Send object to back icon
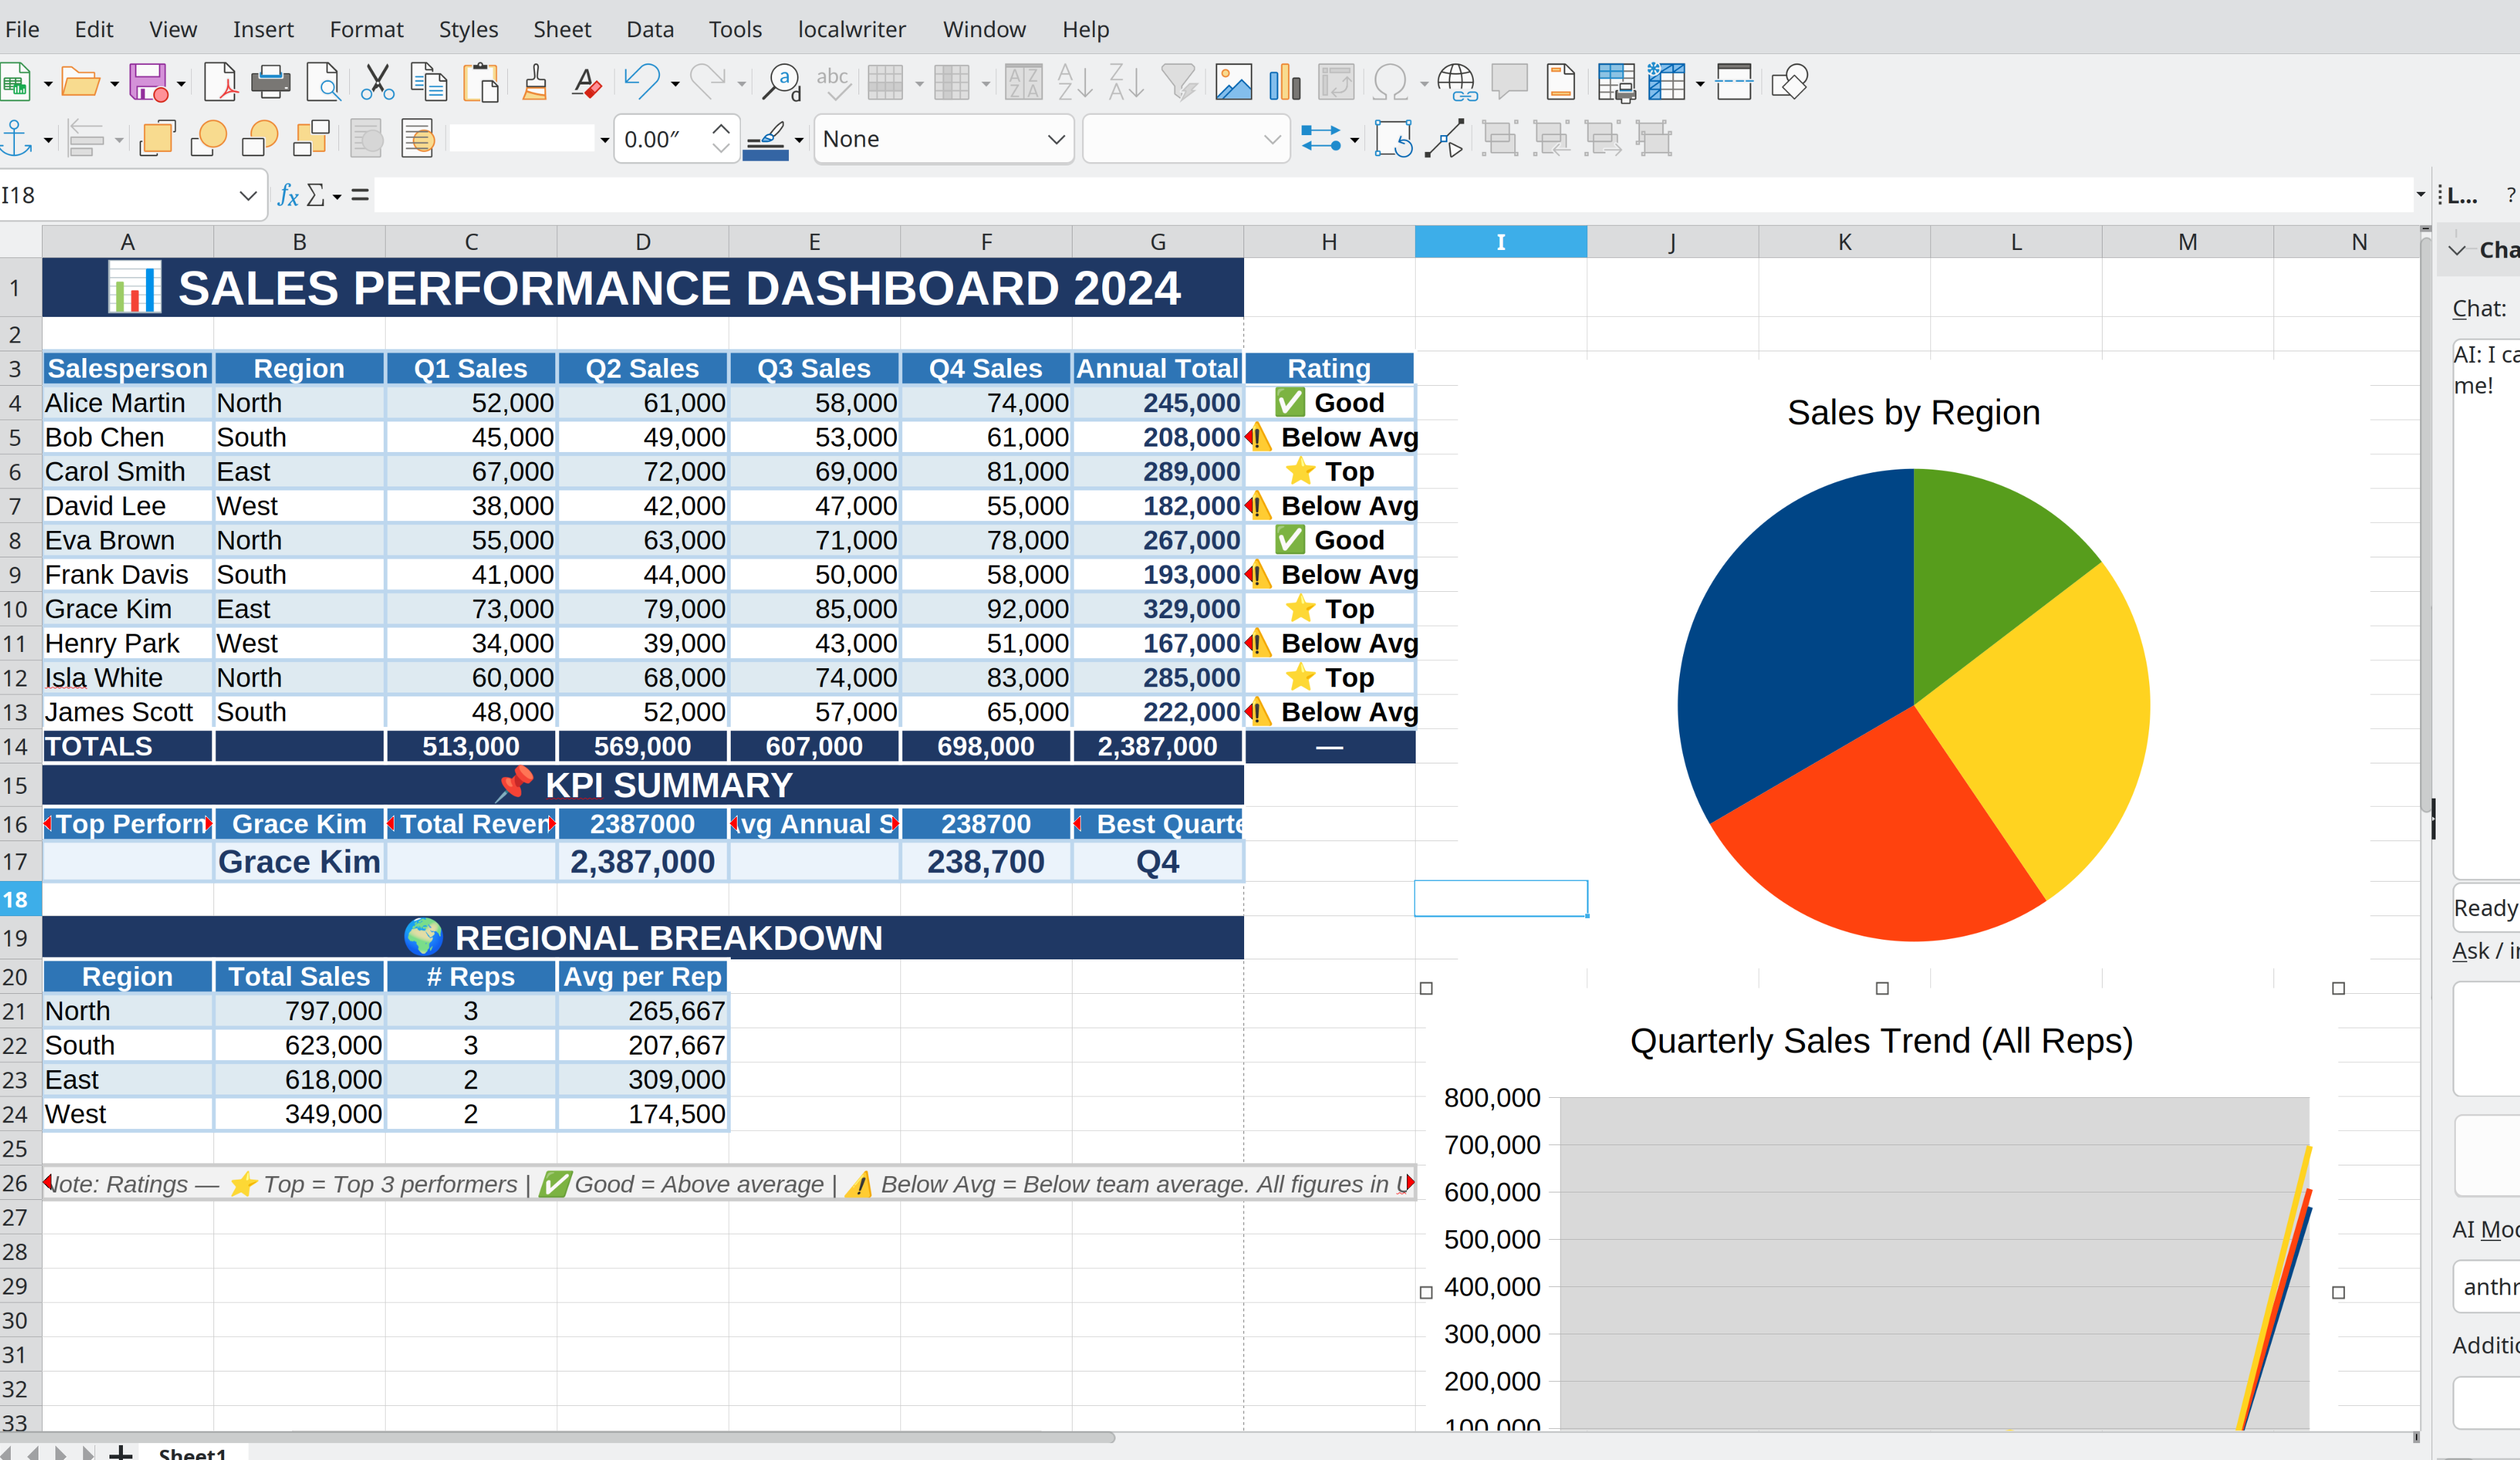This screenshot has height=1460, width=2520. point(311,138)
